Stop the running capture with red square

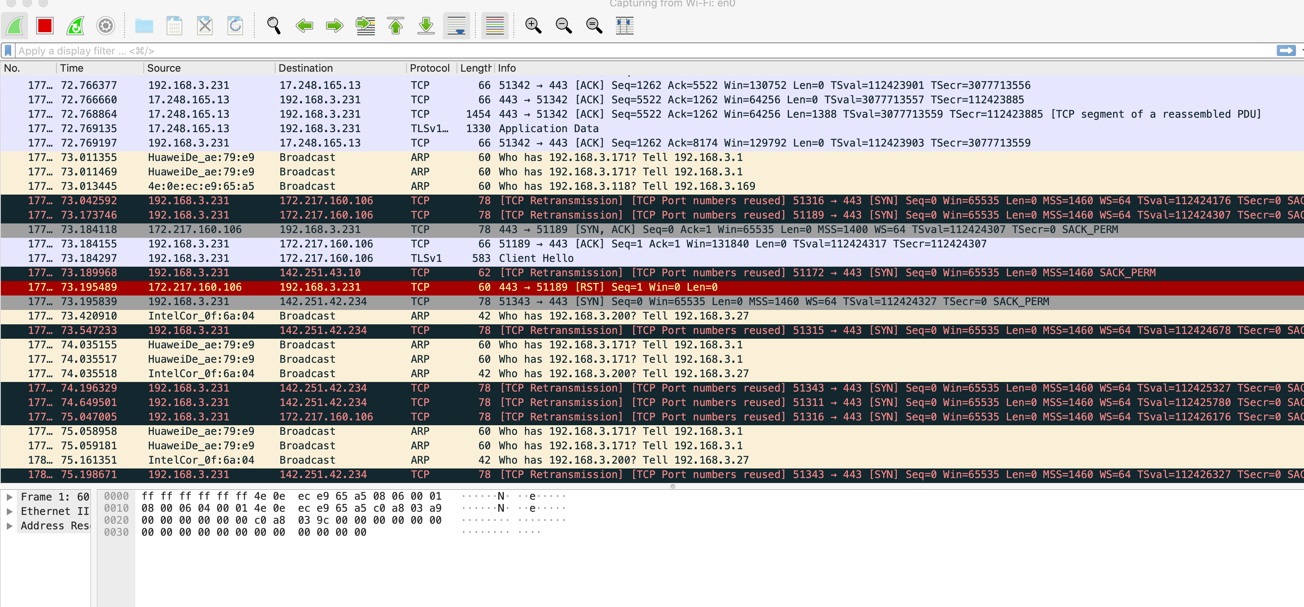click(x=45, y=25)
